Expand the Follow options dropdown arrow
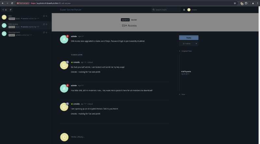 point(196,44)
